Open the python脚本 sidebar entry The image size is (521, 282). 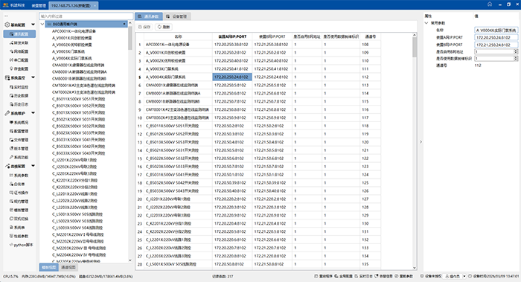[22, 245]
